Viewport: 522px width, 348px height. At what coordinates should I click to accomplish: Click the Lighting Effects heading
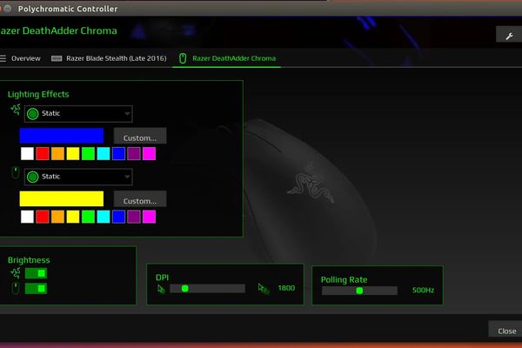coord(38,95)
